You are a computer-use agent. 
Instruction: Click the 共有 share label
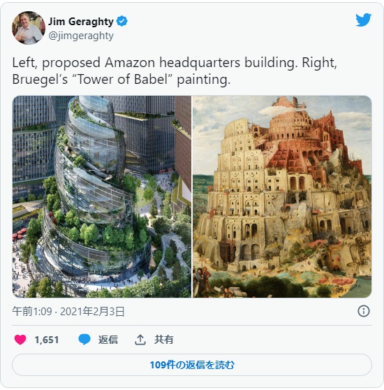pyautogui.click(x=163, y=340)
